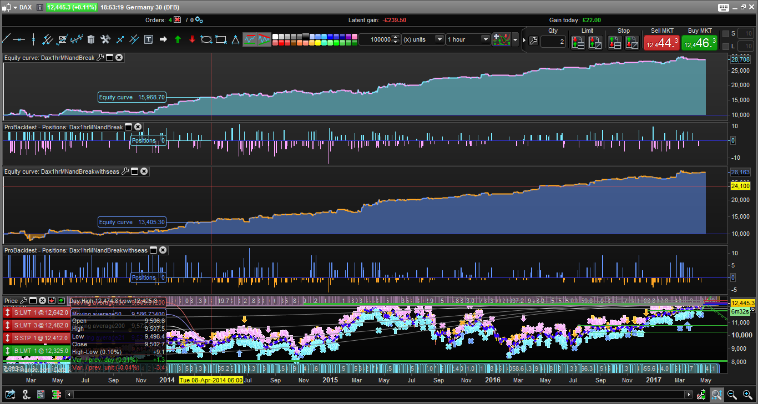Choose the ellipse drawing tool
The width and height of the screenshot is (758, 404).
[x=206, y=39]
